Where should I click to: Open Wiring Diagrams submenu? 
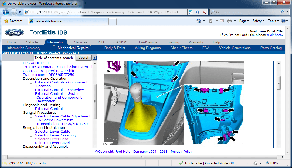(148, 48)
